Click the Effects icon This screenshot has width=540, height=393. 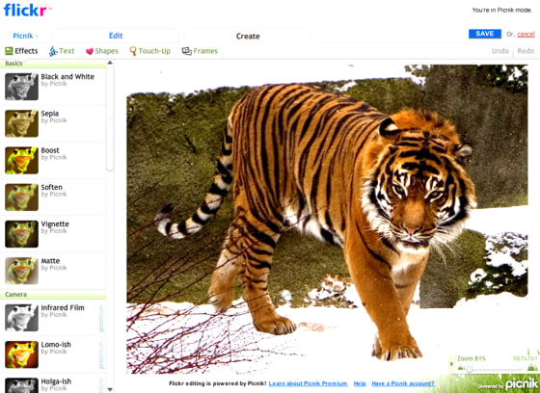click(x=9, y=51)
